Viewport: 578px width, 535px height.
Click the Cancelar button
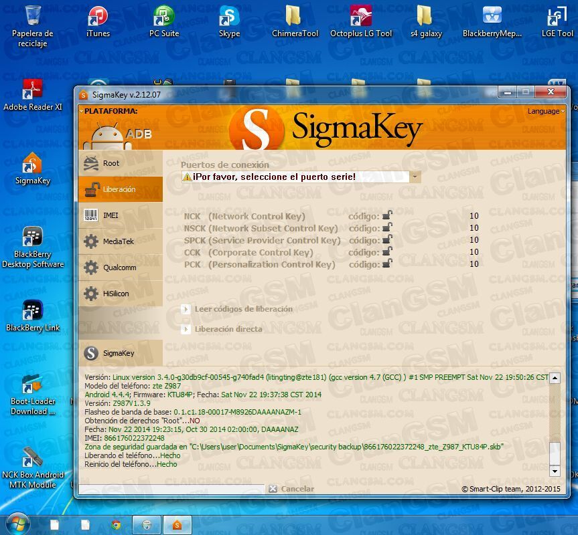pyautogui.click(x=291, y=489)
